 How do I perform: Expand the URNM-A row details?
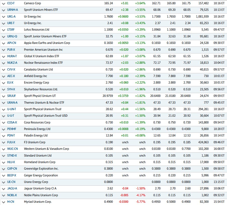[x=3, y=10]
